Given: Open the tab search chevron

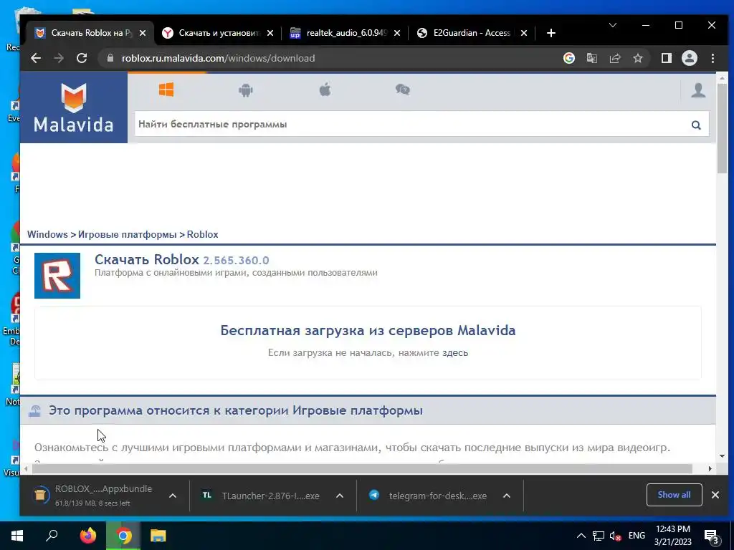Looking at the screenshot, I should coord(612,25).
